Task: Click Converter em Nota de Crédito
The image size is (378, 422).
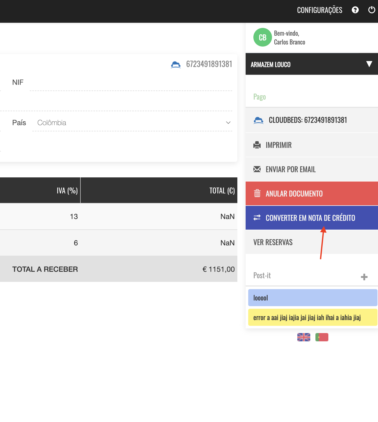Action: point(310,218)
